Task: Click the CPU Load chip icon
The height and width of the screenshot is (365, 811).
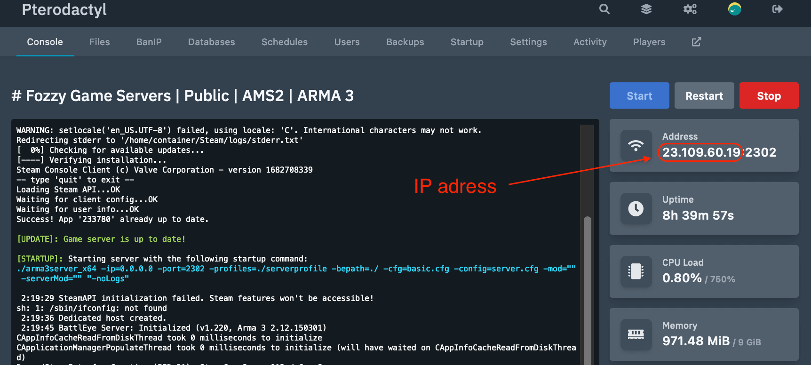Action: 636,271
